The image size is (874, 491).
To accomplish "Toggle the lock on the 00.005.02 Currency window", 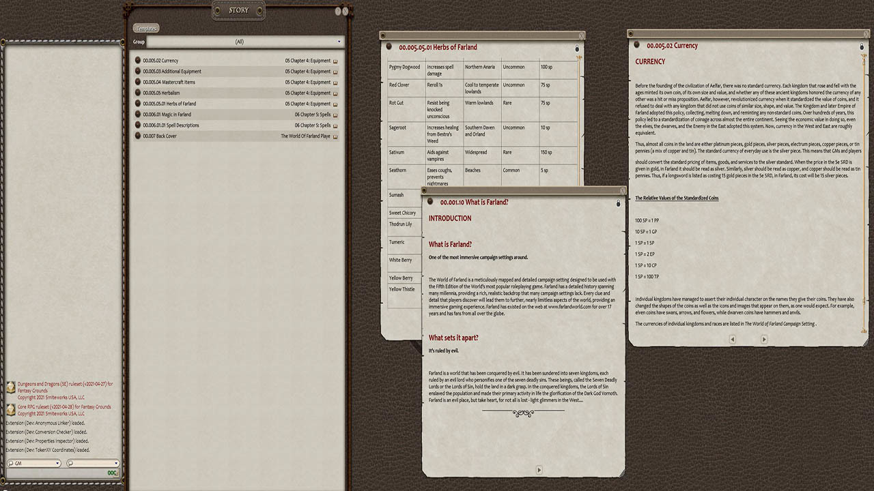I will click(x=862, y=47).
